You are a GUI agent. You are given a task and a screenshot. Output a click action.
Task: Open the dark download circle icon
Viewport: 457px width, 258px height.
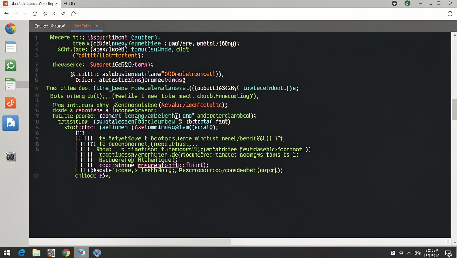394,3
